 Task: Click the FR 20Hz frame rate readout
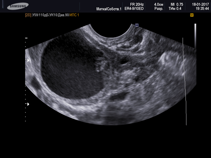tap(137, 4)
